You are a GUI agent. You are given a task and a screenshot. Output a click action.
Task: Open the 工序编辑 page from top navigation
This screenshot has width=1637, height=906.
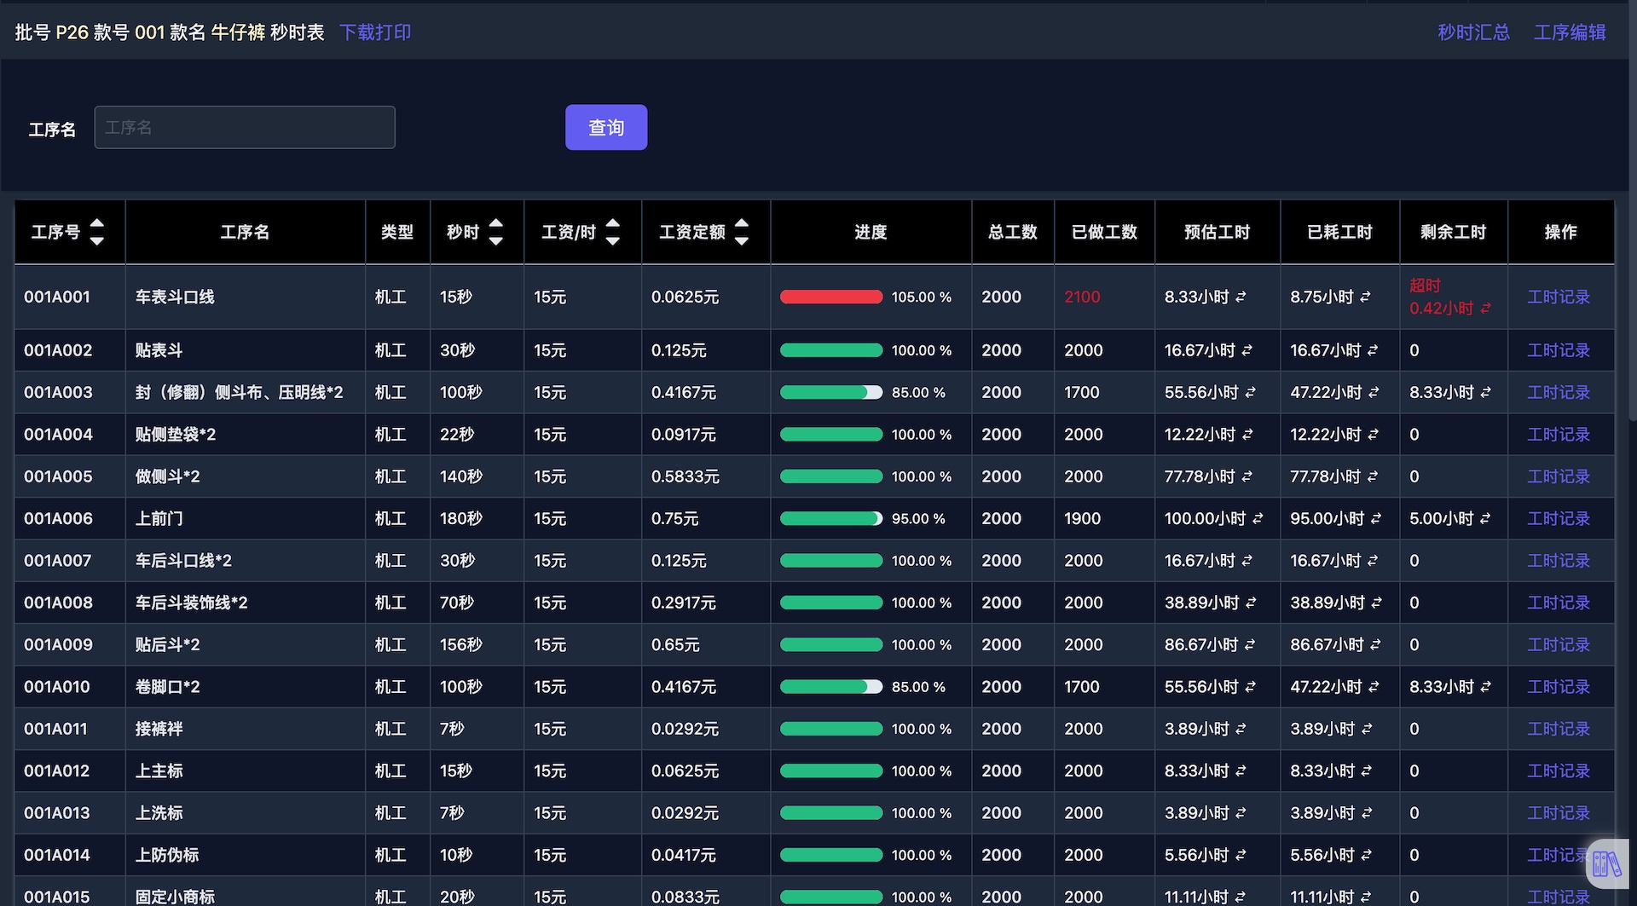1570,32
